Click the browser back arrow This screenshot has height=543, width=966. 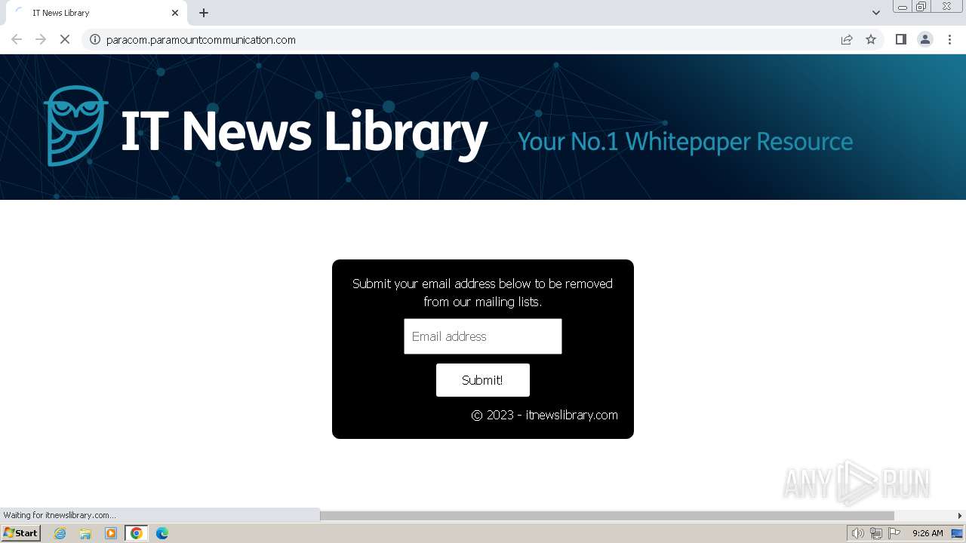(17, 39)
